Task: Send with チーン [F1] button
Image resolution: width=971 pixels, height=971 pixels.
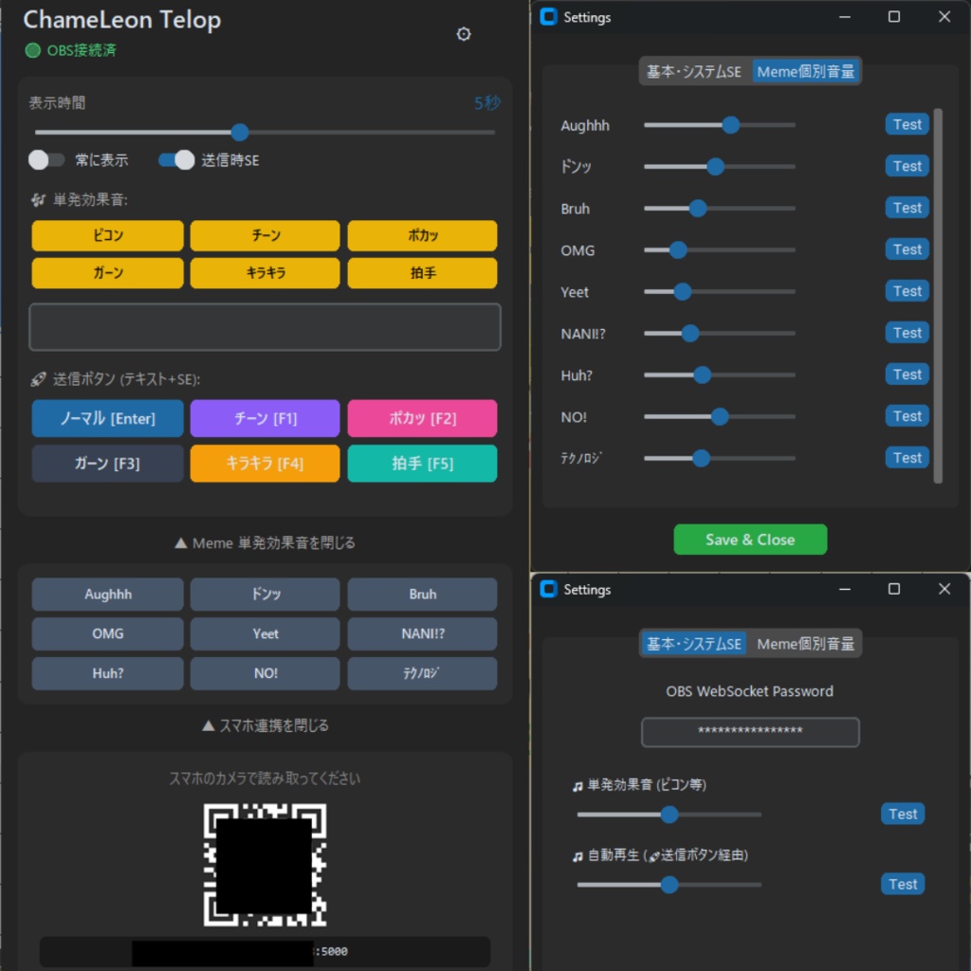Action: point(266,418)
